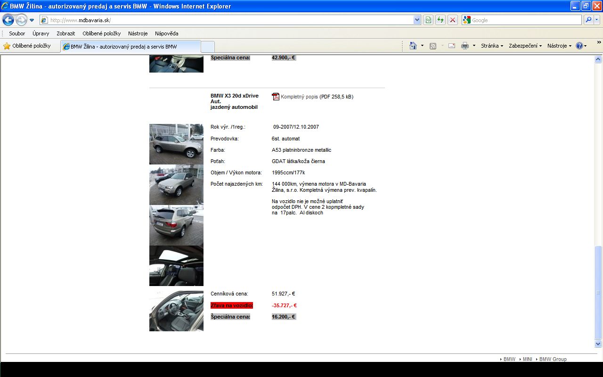
Task: Open X3 panoramic roof interior thumbnail
Action: pyautogui.click(x=176, y=266)
